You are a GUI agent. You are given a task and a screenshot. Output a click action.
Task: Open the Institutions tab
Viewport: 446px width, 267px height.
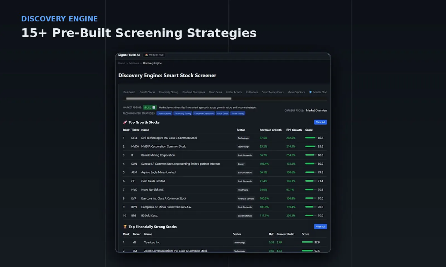(x=252, y=92)
